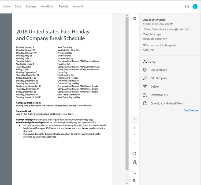Click the current page number field
Image resolution: width=201 pixels, height=185 pixels.
(x=134, y=119)
